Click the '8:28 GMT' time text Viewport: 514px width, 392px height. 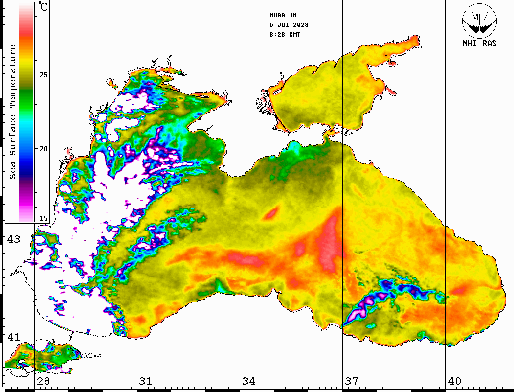[x=285, y=35]
